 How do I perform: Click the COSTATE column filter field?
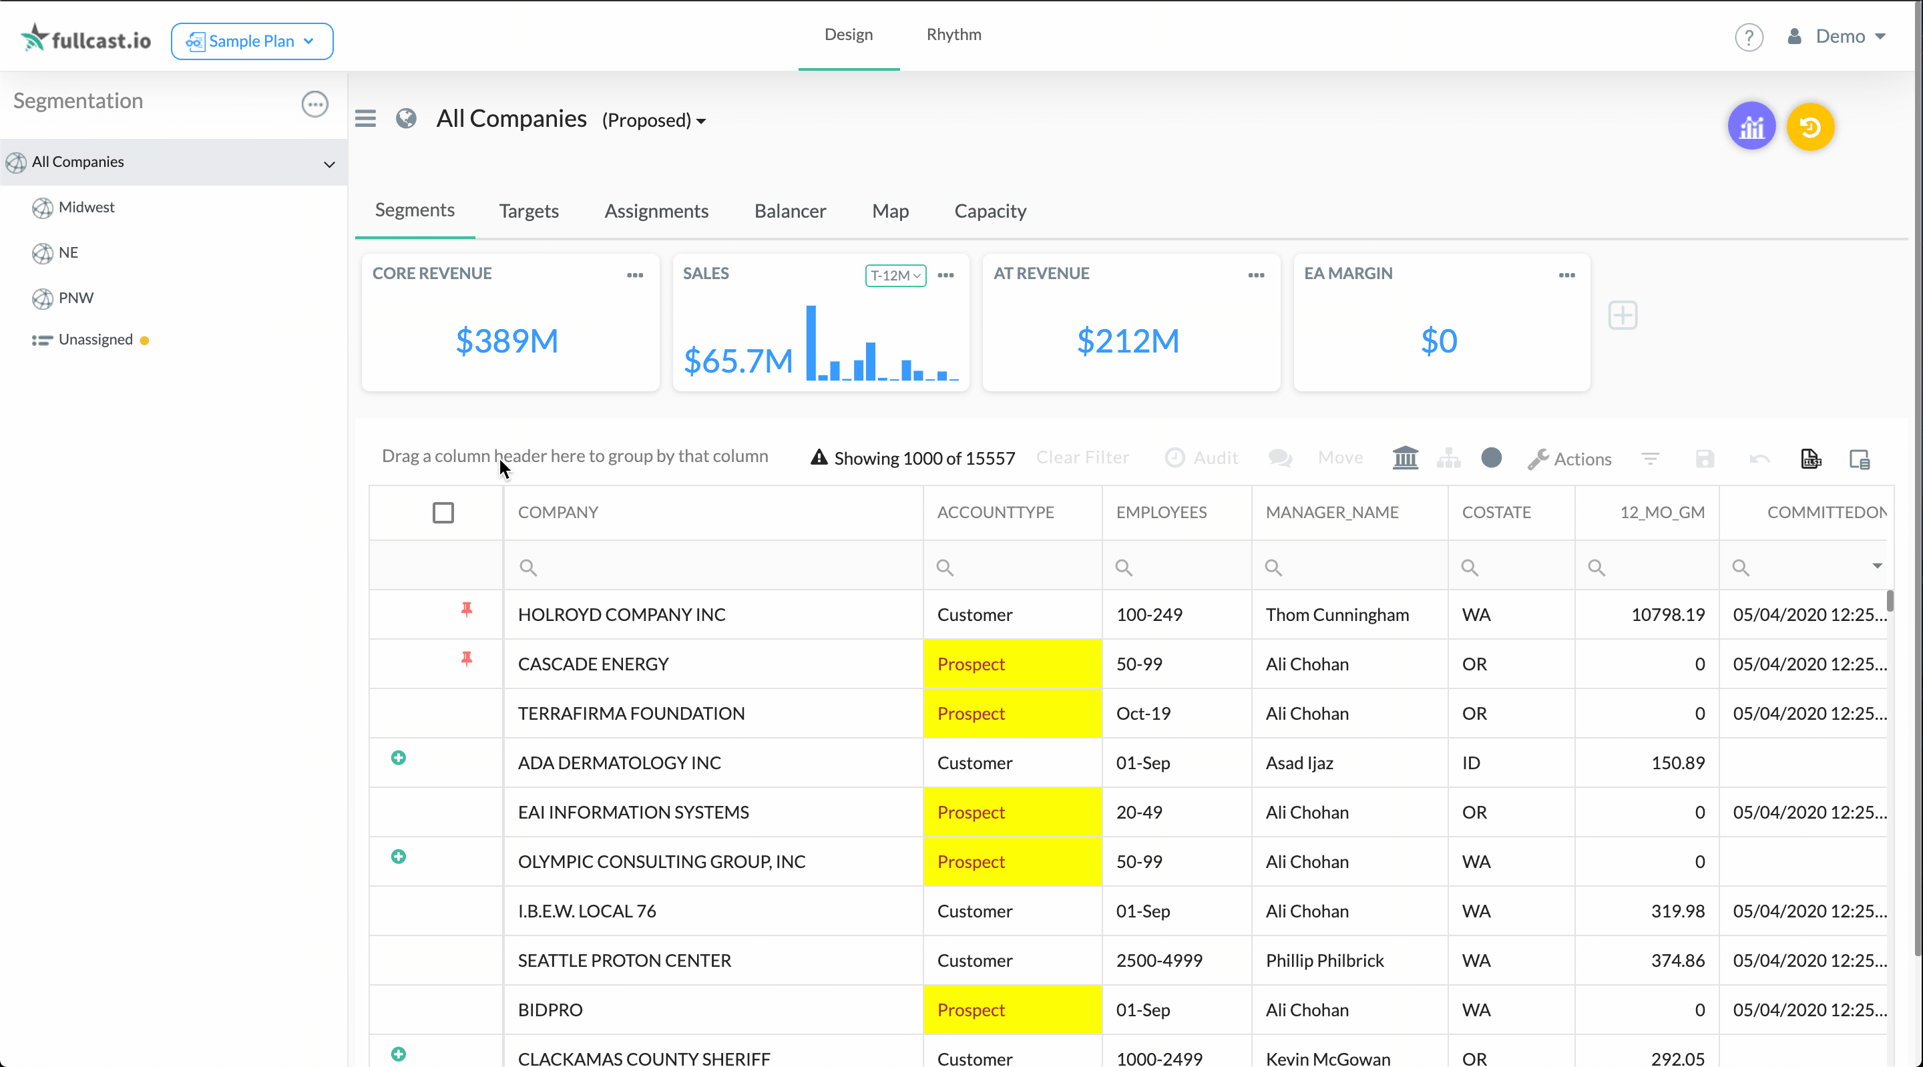coord(1511,567)
